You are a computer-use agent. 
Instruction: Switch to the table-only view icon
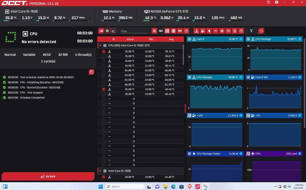pyautogui.click(x=107, y=31)
